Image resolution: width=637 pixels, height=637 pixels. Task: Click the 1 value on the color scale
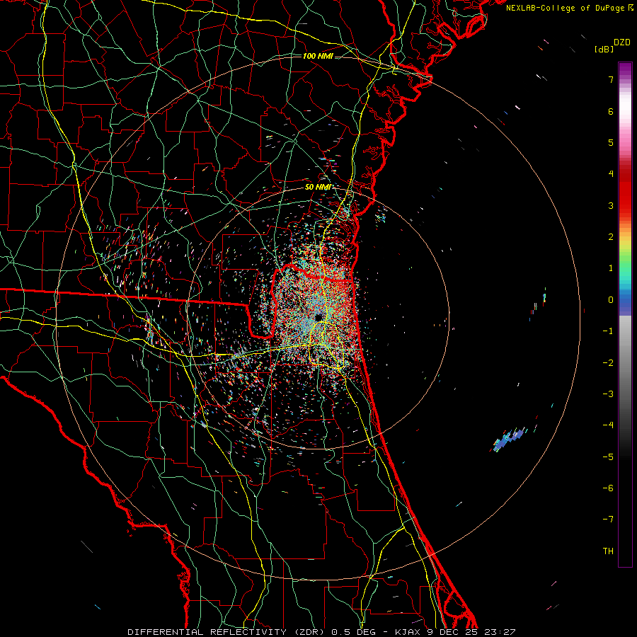point(611,268)
